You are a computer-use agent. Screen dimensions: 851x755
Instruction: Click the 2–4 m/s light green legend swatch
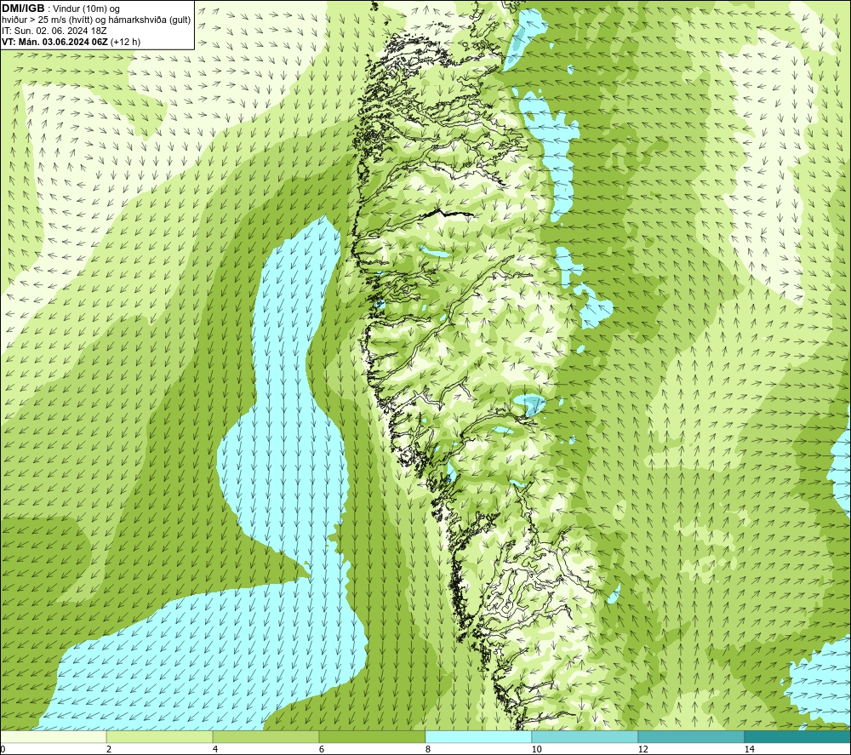pyautogui.click(x=160, y=736)
